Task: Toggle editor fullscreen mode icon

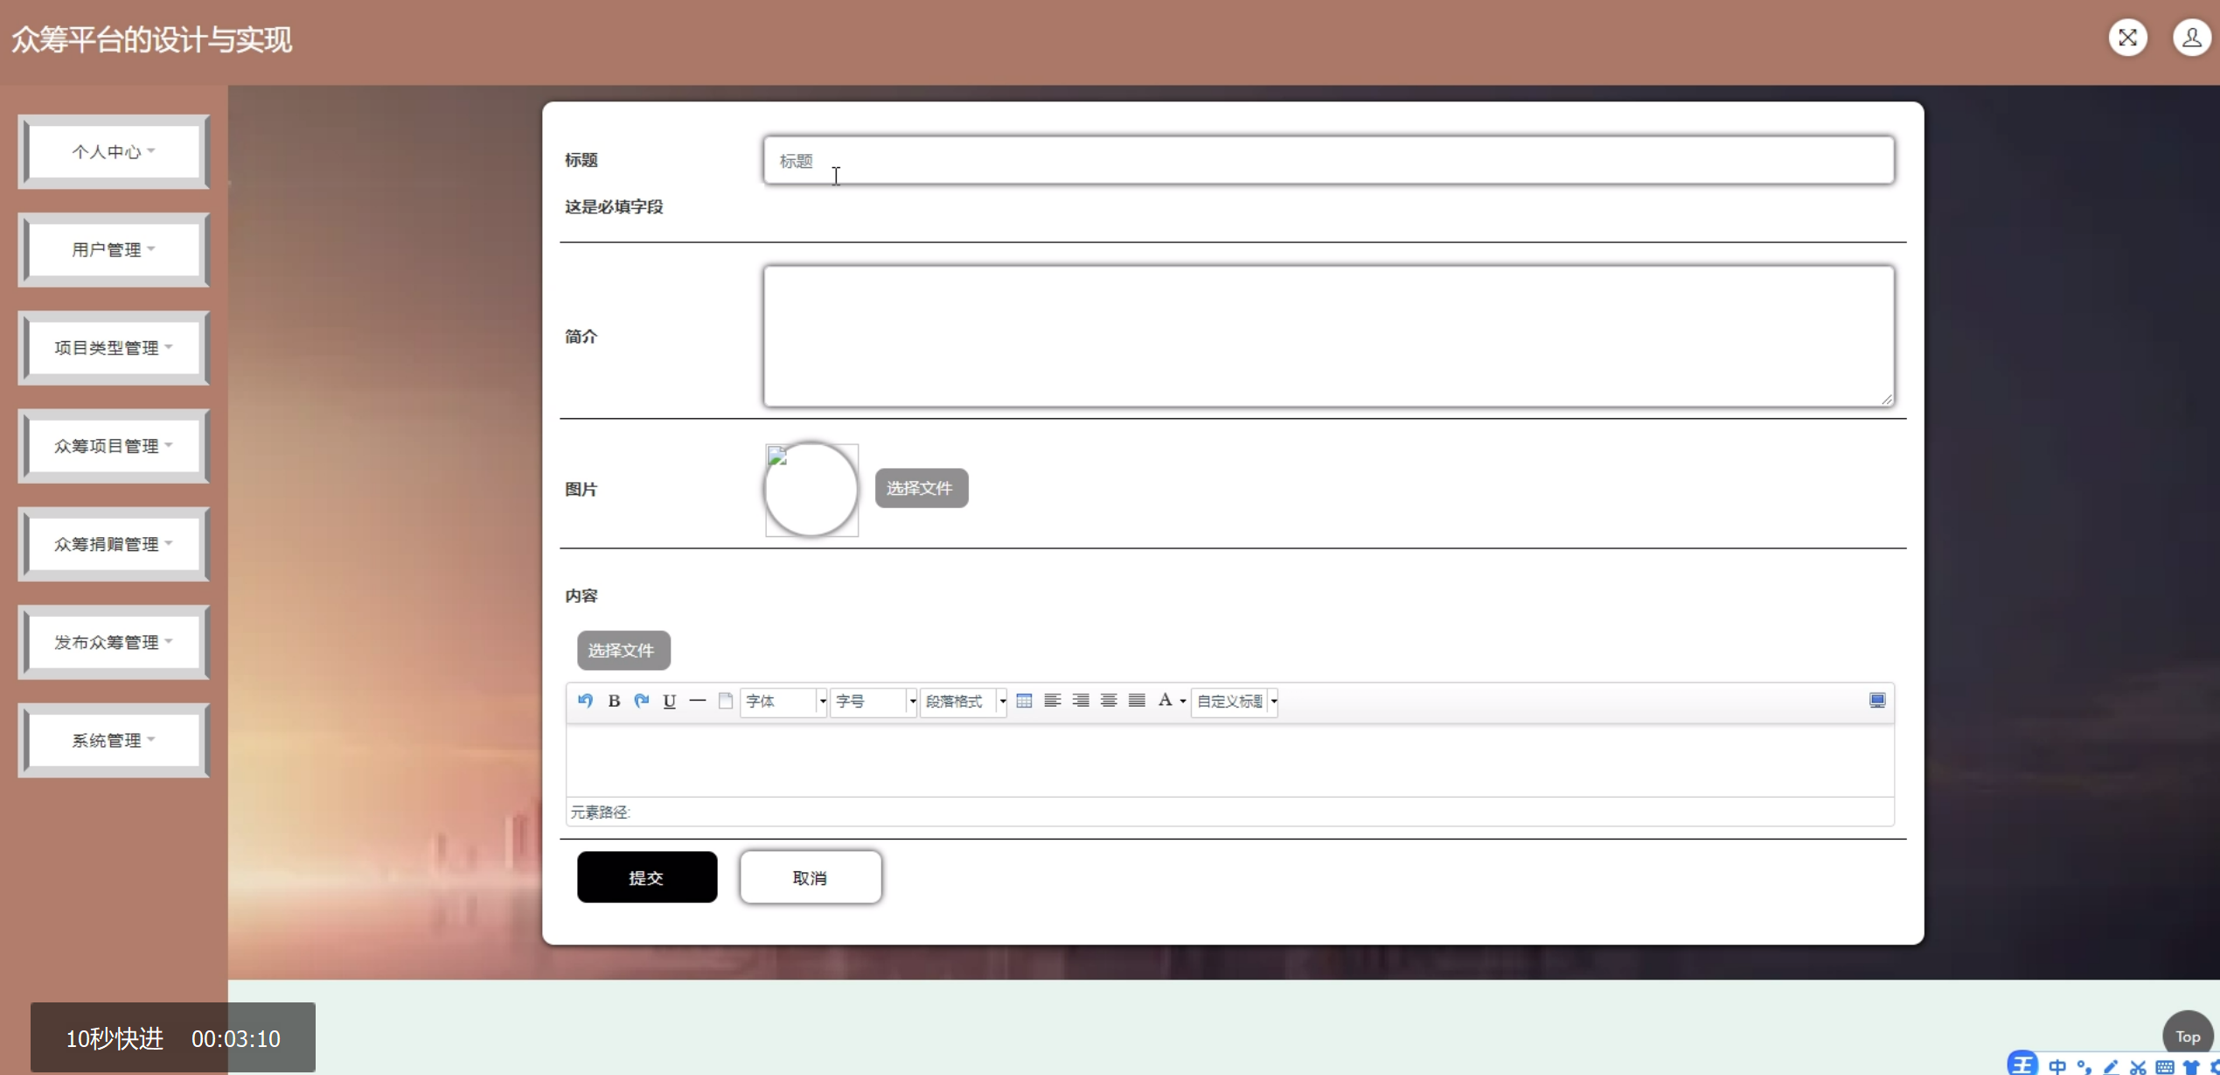Action: pyautogui.click(x=1876, y=701)
